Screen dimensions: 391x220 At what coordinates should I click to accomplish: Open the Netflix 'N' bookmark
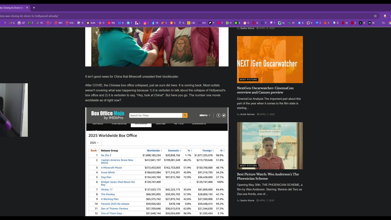point(345,23)
